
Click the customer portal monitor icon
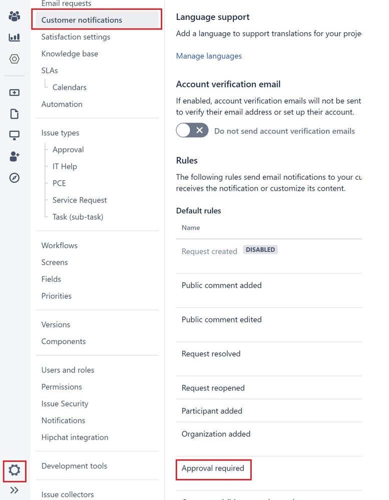pos(15,135)
